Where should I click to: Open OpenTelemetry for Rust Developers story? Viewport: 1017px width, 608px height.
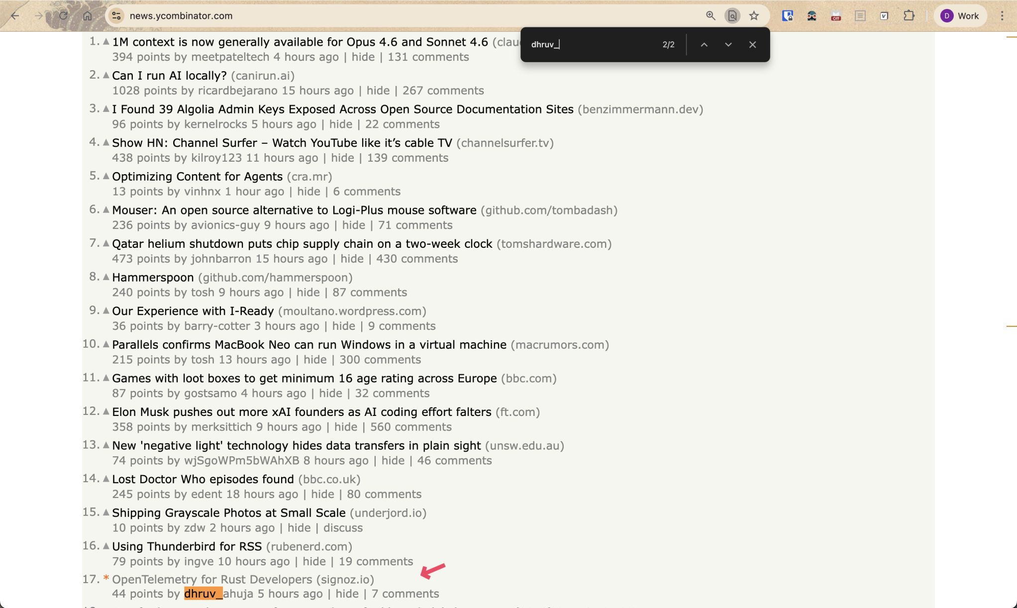point(212,579)
